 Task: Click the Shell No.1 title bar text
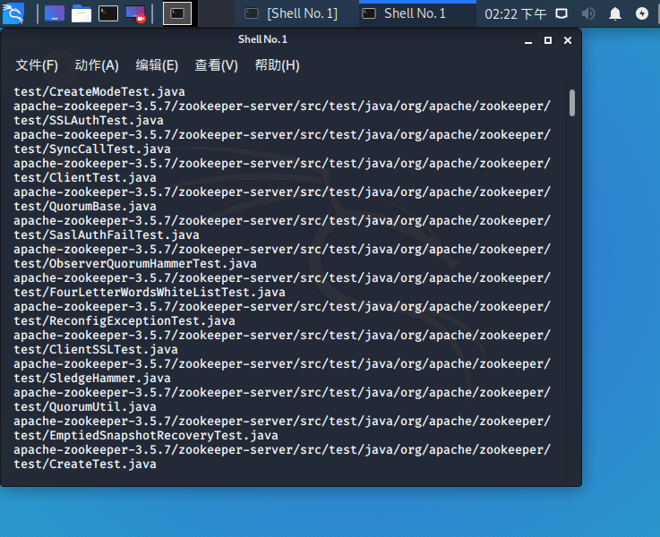coord(262,39)
